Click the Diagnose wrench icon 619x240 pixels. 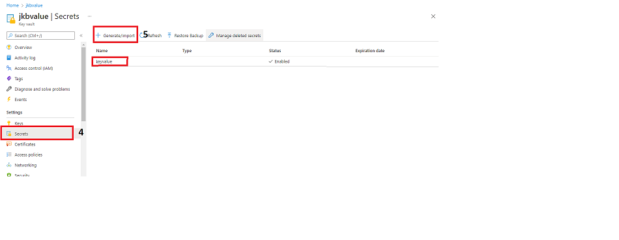coord(9,89)
